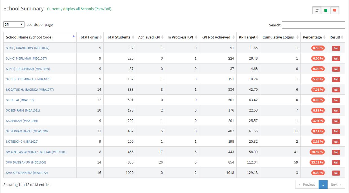Open SMK DANG ANUM (MEB1064) link

(26, 162)
